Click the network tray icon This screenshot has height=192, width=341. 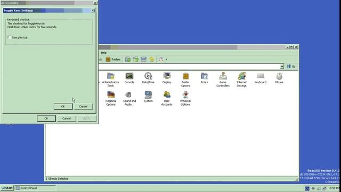(x=324, y=188)
